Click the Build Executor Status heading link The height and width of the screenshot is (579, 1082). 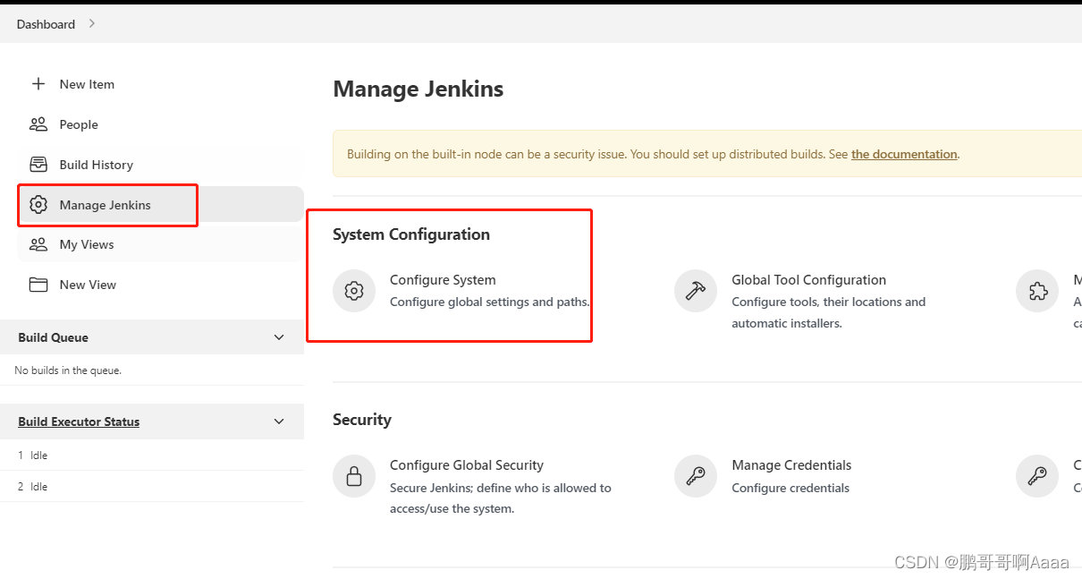(x=79, y=421)
